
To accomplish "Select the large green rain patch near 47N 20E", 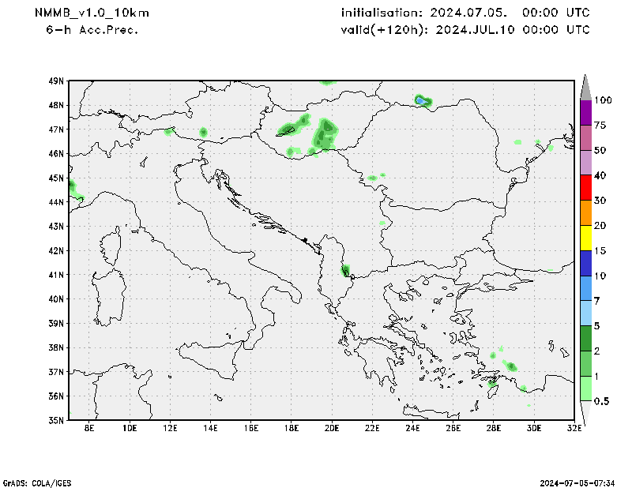I will point(325,133).
